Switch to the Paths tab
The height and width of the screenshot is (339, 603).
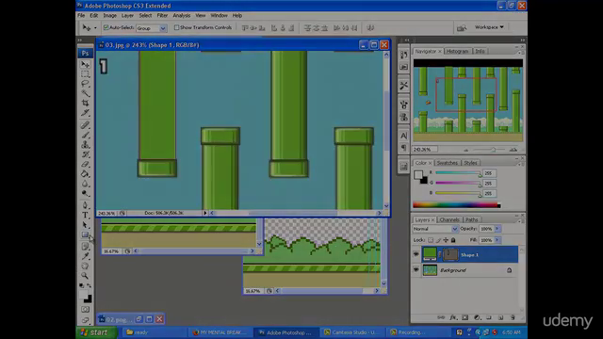471,219
